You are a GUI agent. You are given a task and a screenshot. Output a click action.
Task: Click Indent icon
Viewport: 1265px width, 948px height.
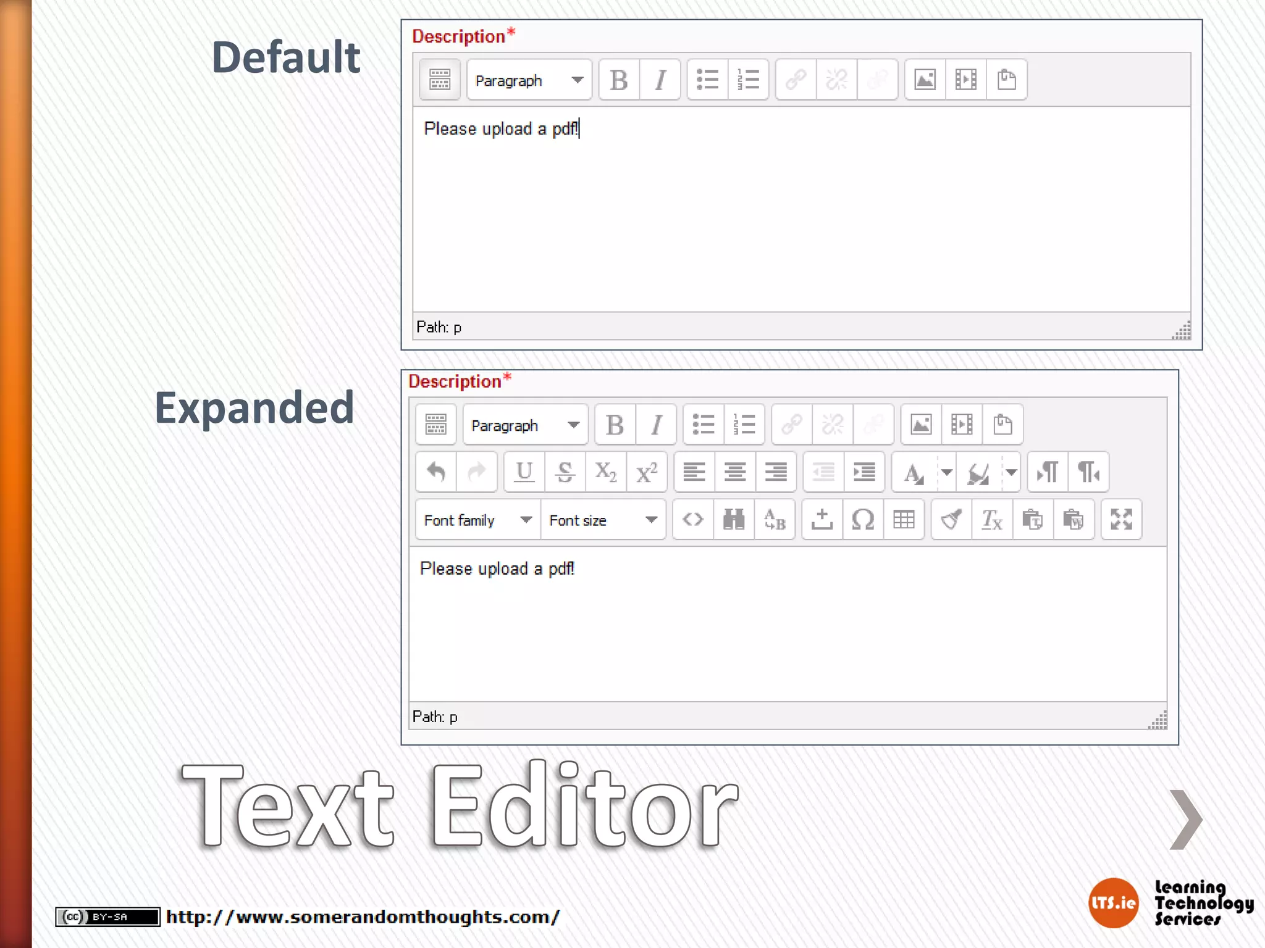(864, 472)
